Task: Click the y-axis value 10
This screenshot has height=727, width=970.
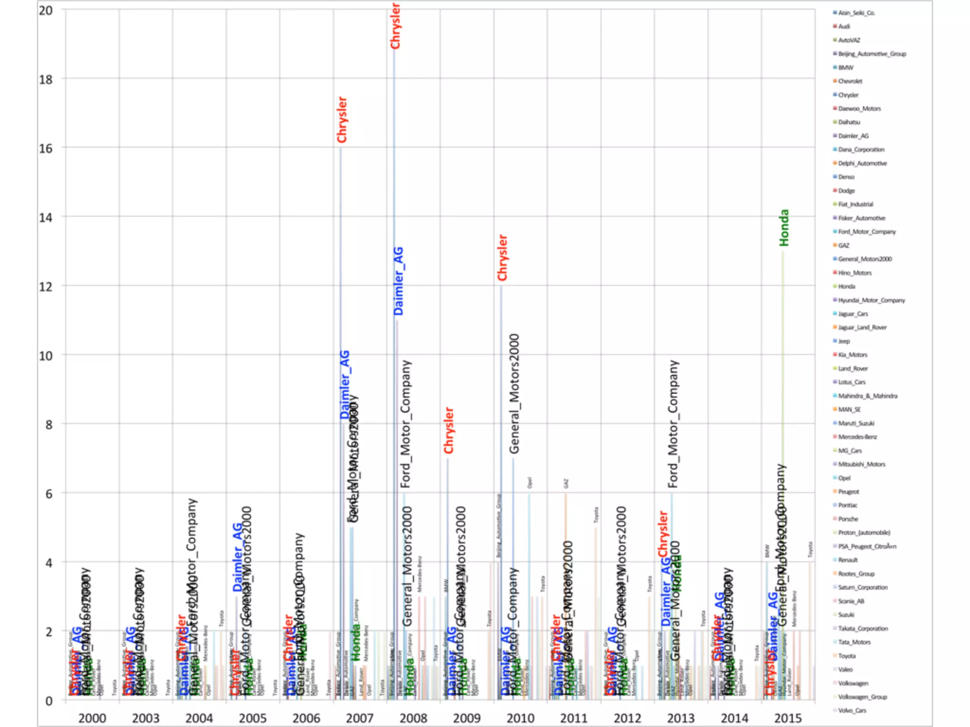Action: click(46, 355)
